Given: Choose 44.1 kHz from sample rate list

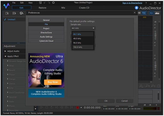Looking at the screenshot, I should [x=83, y=34].
